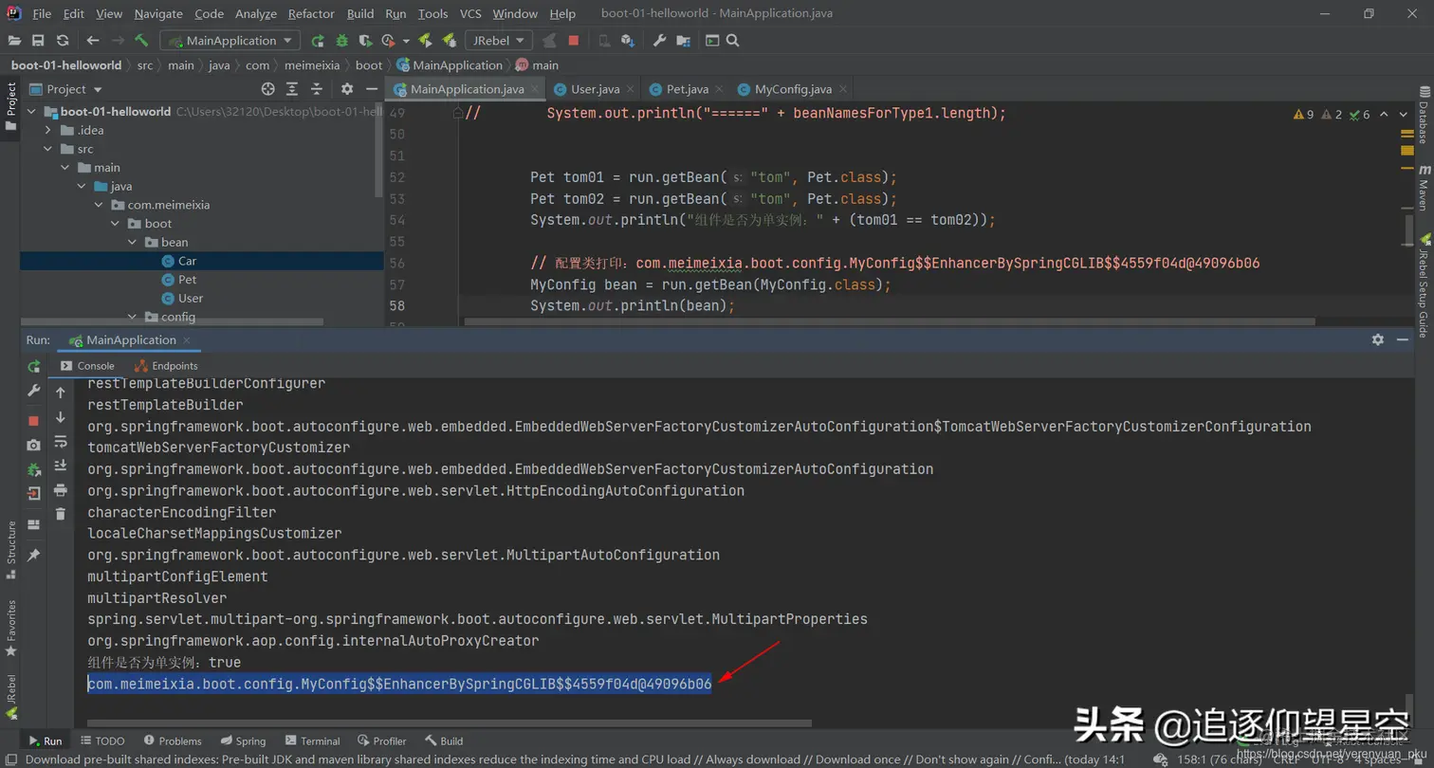Switch to the MyConfig.java editor tab

[793, 89]
